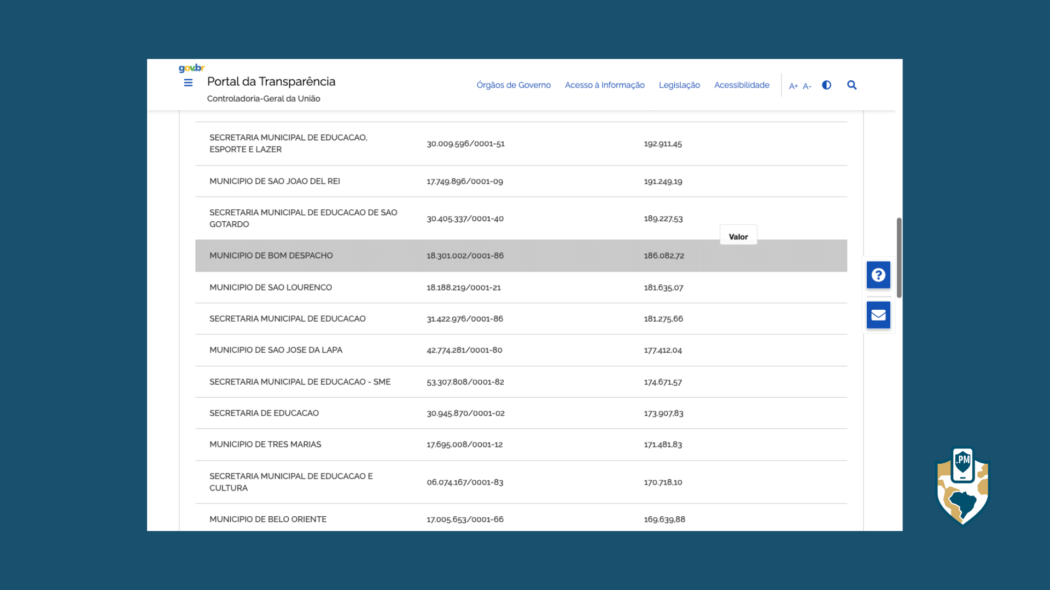Open the search magnifier icon
The image size is (1050, 590).
tap(851, 85)
